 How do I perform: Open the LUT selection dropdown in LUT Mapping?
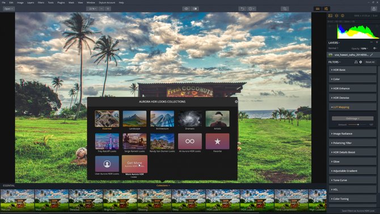point(352,119)
